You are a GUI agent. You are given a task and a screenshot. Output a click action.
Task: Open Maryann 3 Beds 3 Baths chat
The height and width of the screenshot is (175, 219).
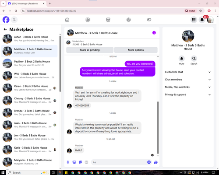tap(29, 162)
